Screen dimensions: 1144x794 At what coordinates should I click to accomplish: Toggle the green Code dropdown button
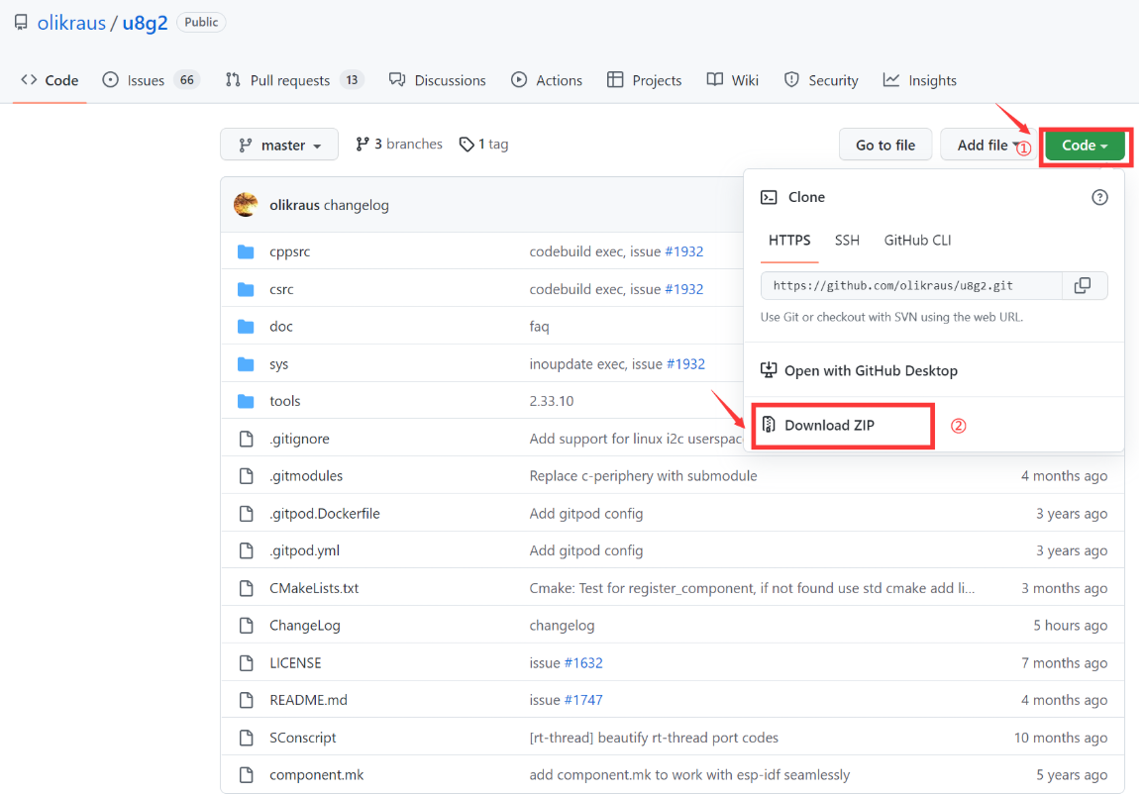[x=1085, y=146]
